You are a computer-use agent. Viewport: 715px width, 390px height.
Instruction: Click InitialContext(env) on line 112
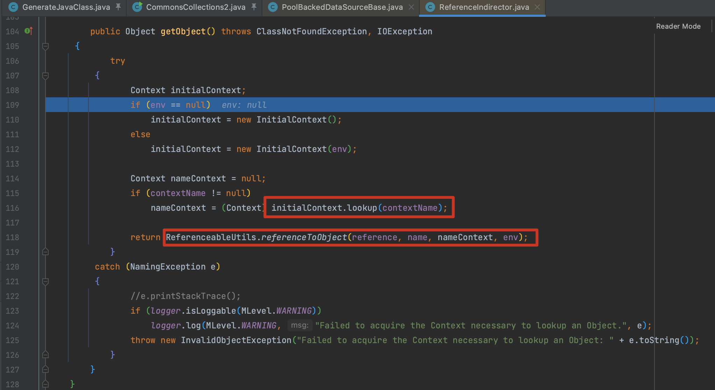tap(304, 149)
